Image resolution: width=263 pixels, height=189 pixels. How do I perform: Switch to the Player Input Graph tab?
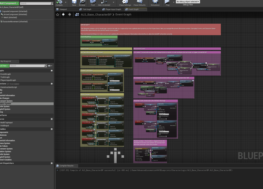[x=113, y=9]
